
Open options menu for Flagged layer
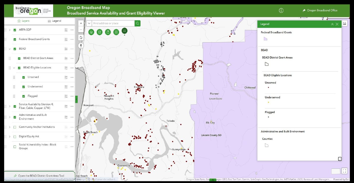(x=72, y=96)
